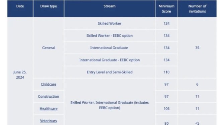Click the June 25, 2024 date cell

(x=20, y=75)
